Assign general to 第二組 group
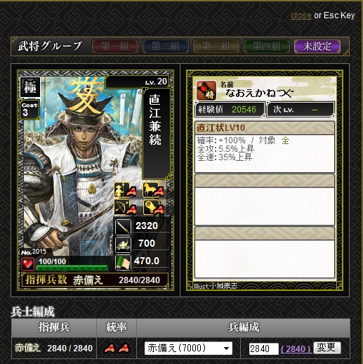 (x=166, y=46)
